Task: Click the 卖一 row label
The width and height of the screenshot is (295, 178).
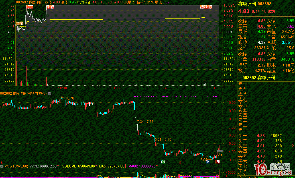Action: pyautogui.click(x=243, y=130)
